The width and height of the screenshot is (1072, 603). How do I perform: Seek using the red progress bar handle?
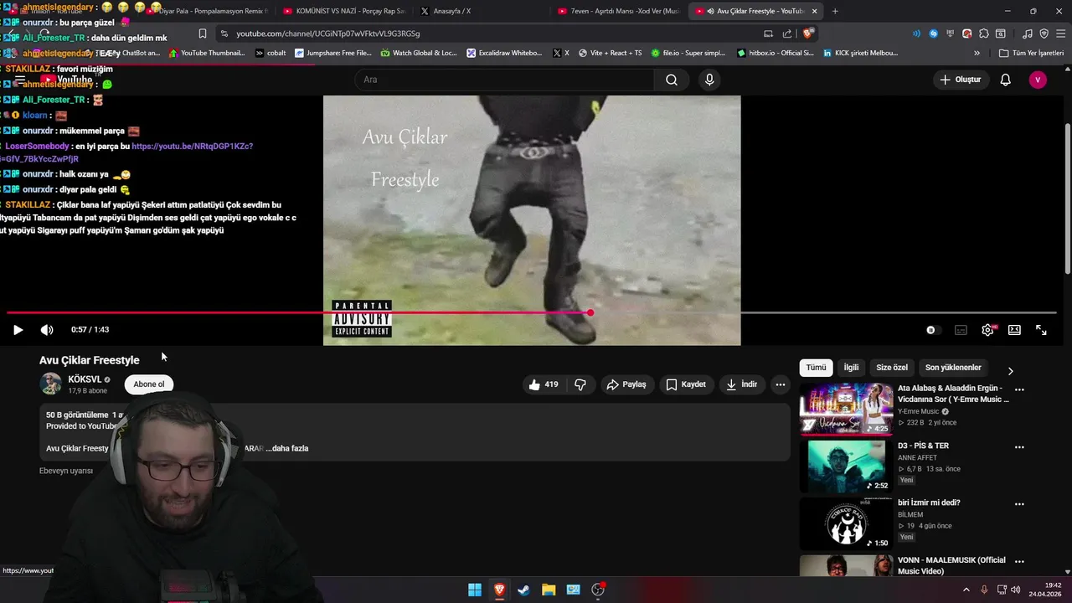click(x=590, y=312)
